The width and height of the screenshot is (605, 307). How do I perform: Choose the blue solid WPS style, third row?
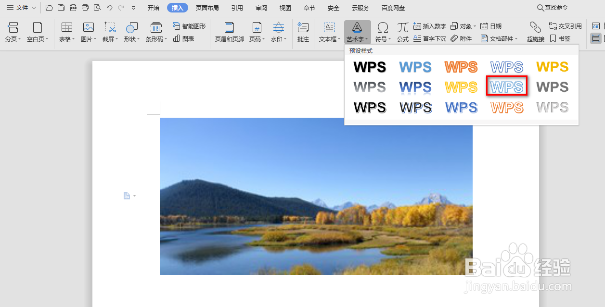(x=461, y=107)
